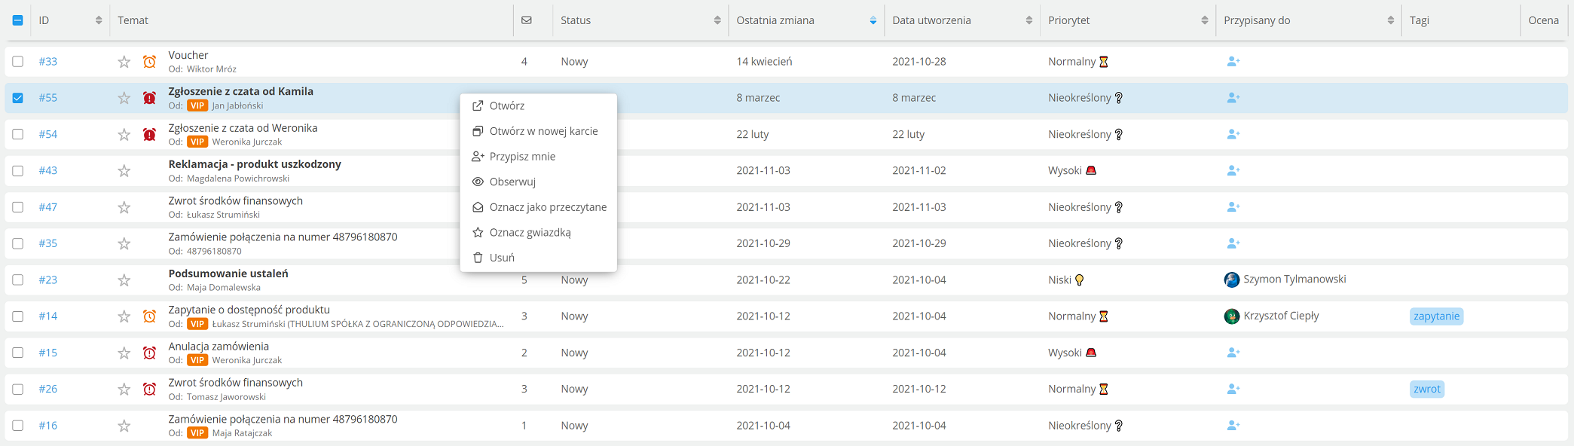1574x446 pixels.
Task: Choose Przypisz mnie menu option
Action: click(538, 157)
